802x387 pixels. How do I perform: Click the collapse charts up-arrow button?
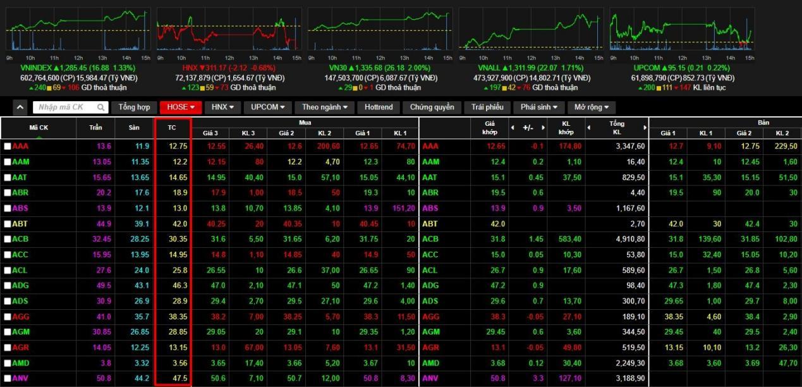pyautogui.click(x=20, y=107)
